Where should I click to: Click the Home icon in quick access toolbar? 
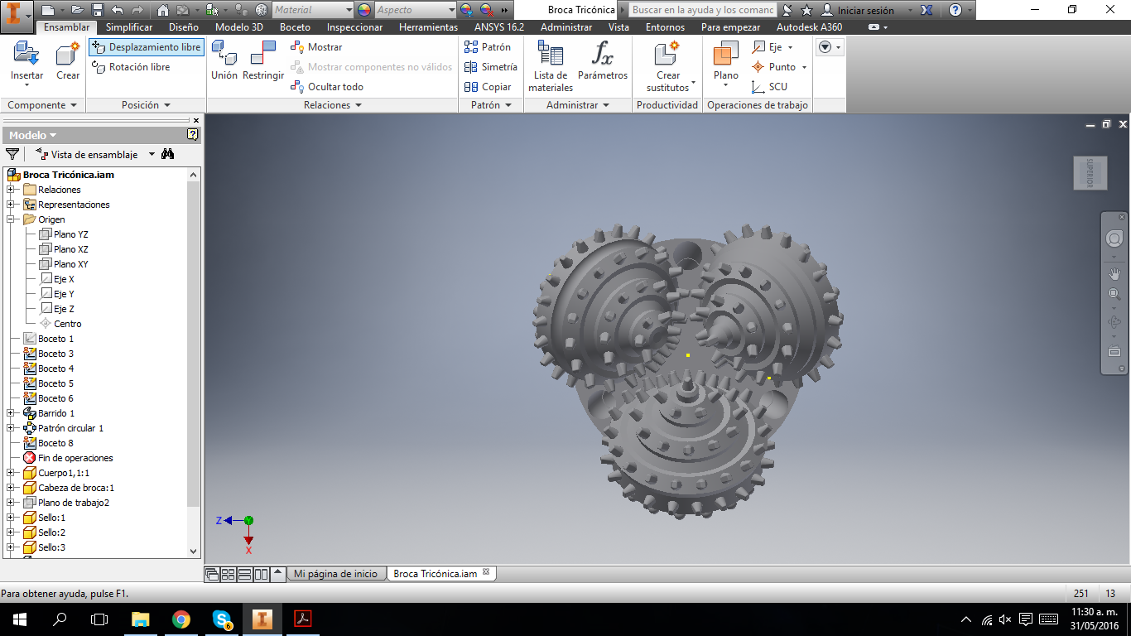click(162, 10)
